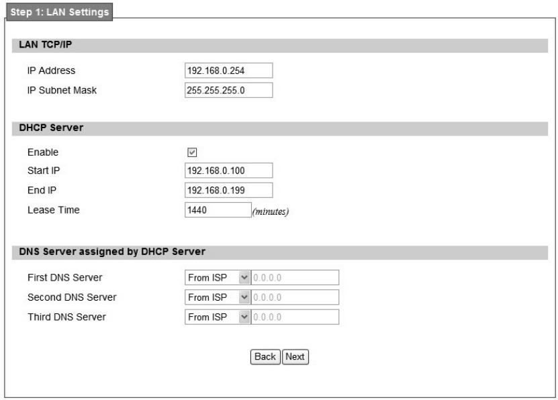Click the Third DNS Server address field
This screenshot has height=400, width=558.
coord(295,317)
